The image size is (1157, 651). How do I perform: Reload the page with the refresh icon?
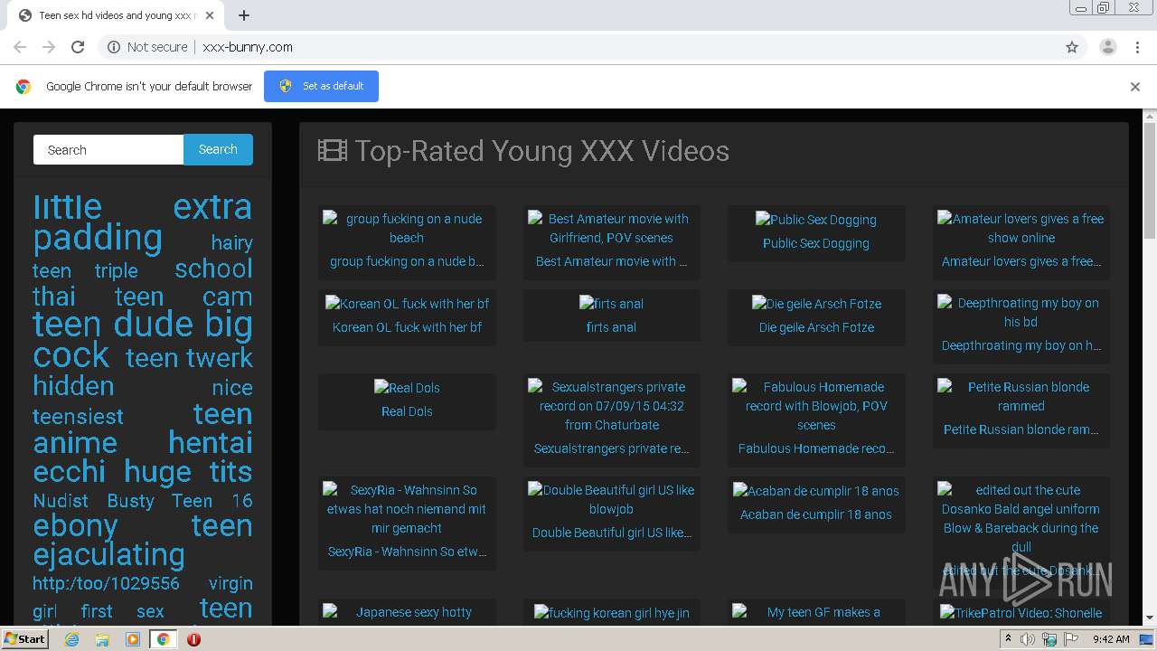[x=78, y=47]
